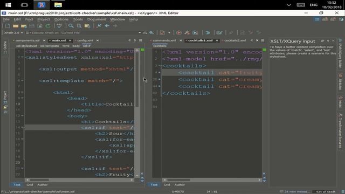Click the XPath expression input field
This screenshot has width=345, height=194.
click(82, 33)
